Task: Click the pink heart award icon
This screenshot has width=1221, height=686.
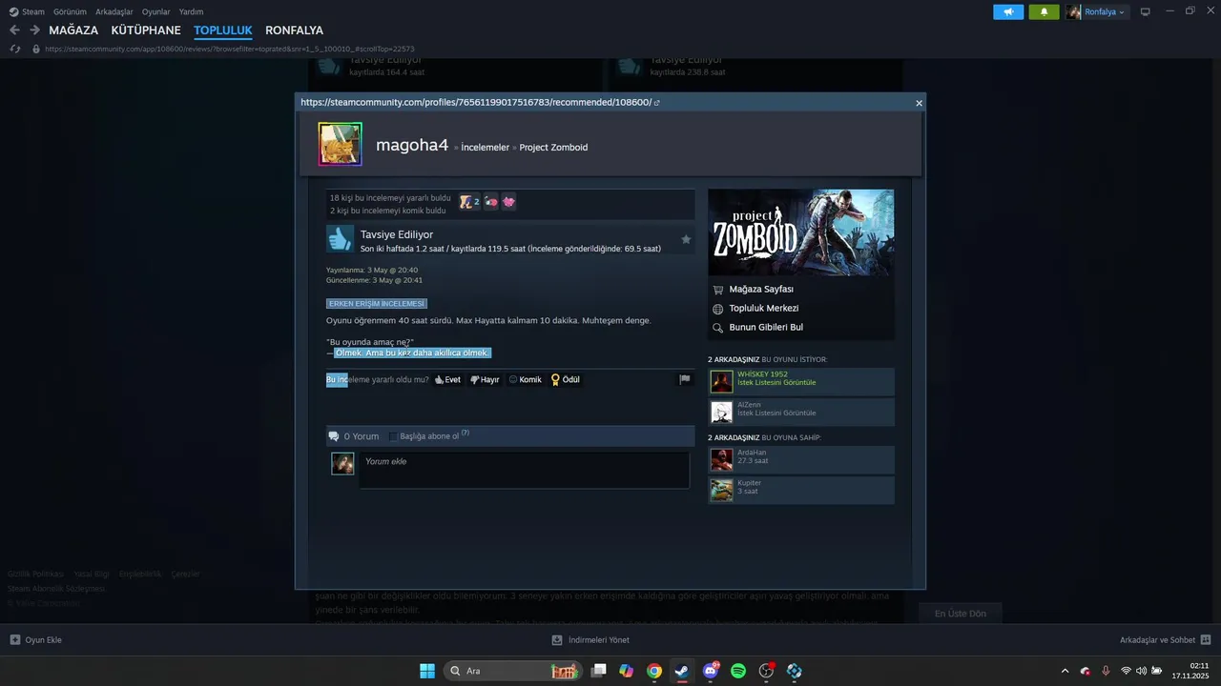Action: tap(508, 202)
